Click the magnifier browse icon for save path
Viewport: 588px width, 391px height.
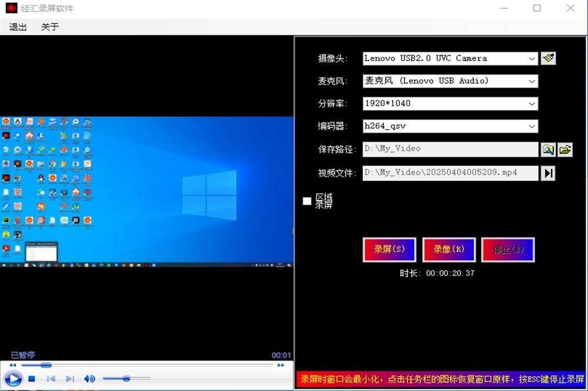pos(548,150)
